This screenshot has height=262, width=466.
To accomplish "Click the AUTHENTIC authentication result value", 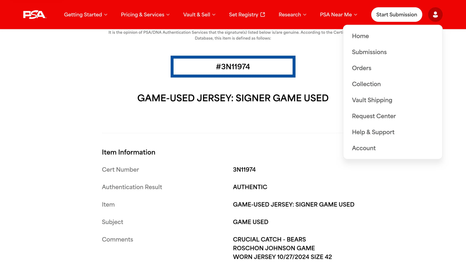I will coord(250,187).
